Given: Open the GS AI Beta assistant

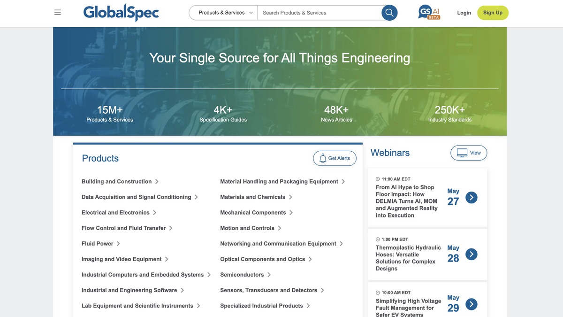Looking at the screenshot, I should [x=429, y=12].
